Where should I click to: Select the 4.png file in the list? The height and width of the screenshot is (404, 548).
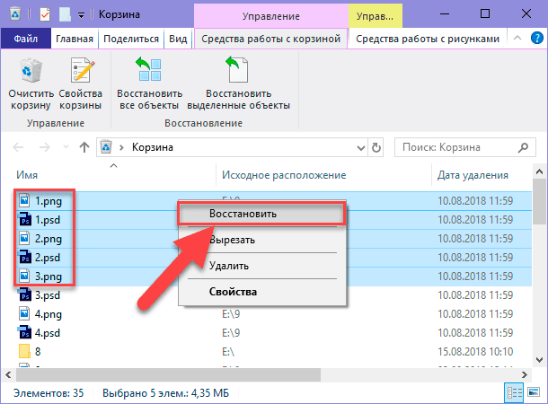coord(47,313)
